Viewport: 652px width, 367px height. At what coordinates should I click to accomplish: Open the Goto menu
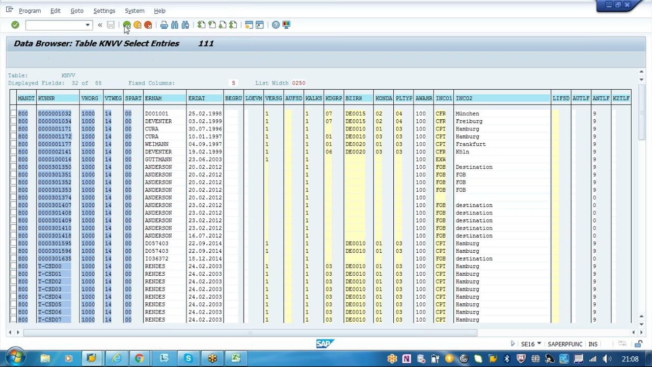click(x=77, y=11)
